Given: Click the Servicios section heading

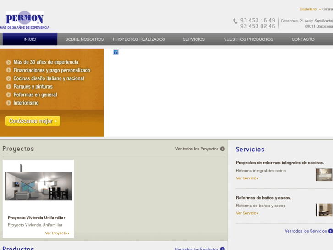Looking at the screenshot, I should pyautogui.click(x=250, y=149).
